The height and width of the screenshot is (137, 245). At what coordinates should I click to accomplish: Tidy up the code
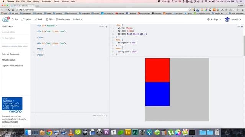click(x=49, y=19)
